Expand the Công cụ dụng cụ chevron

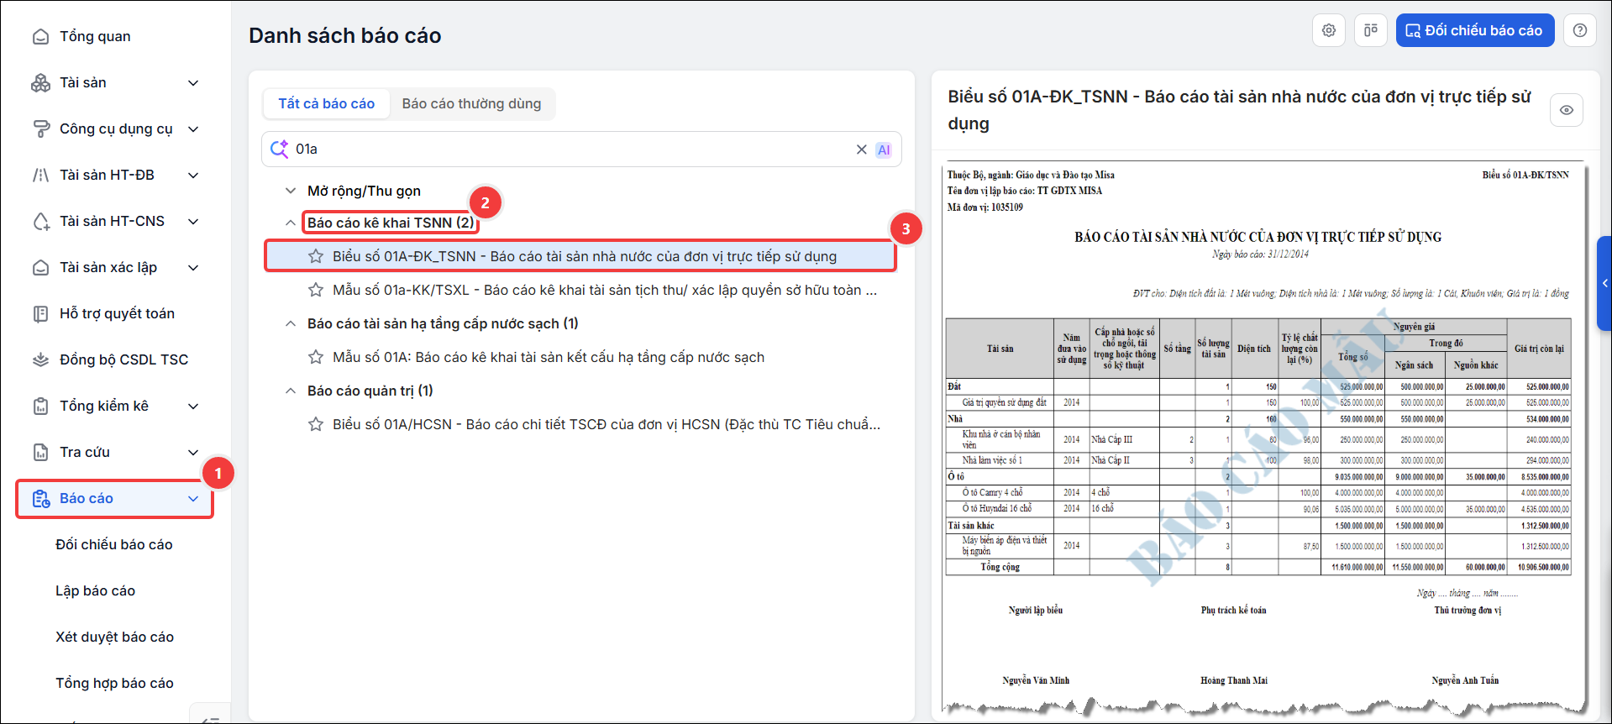pyautogui.click(x=193, y=129)
